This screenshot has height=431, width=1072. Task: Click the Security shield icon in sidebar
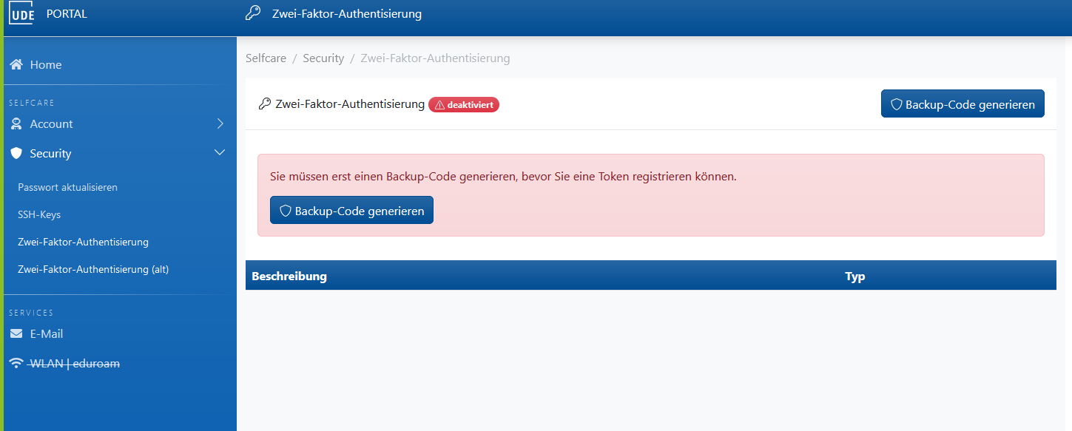click(x=16, y=154)
